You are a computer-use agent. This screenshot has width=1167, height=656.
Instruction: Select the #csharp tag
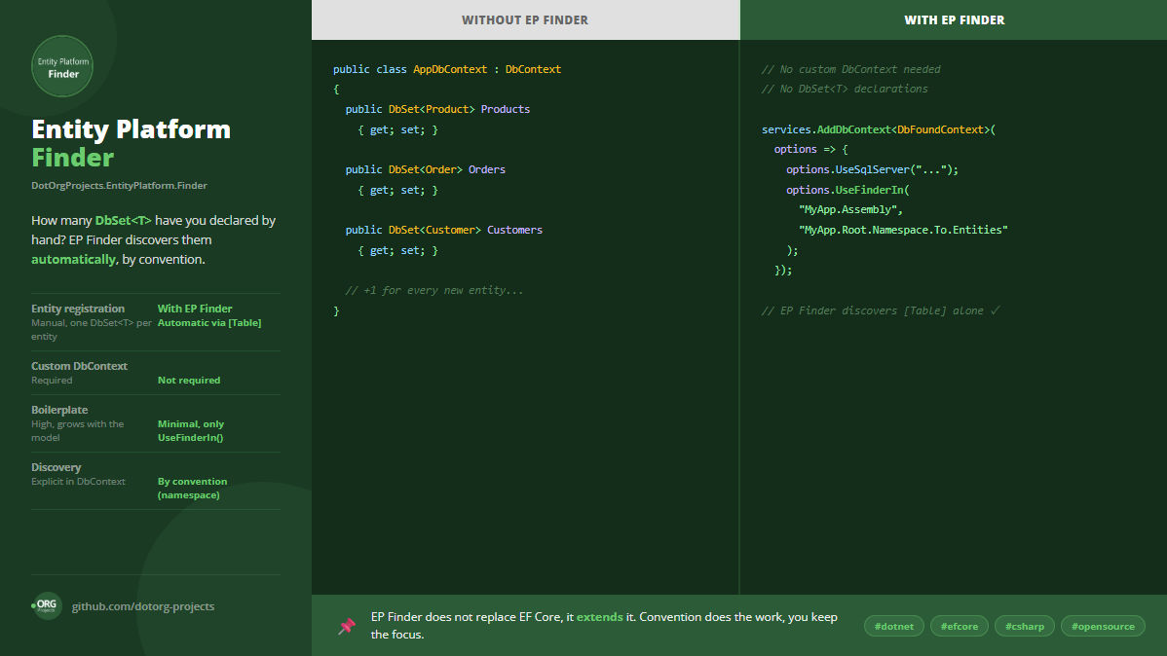1025,626
